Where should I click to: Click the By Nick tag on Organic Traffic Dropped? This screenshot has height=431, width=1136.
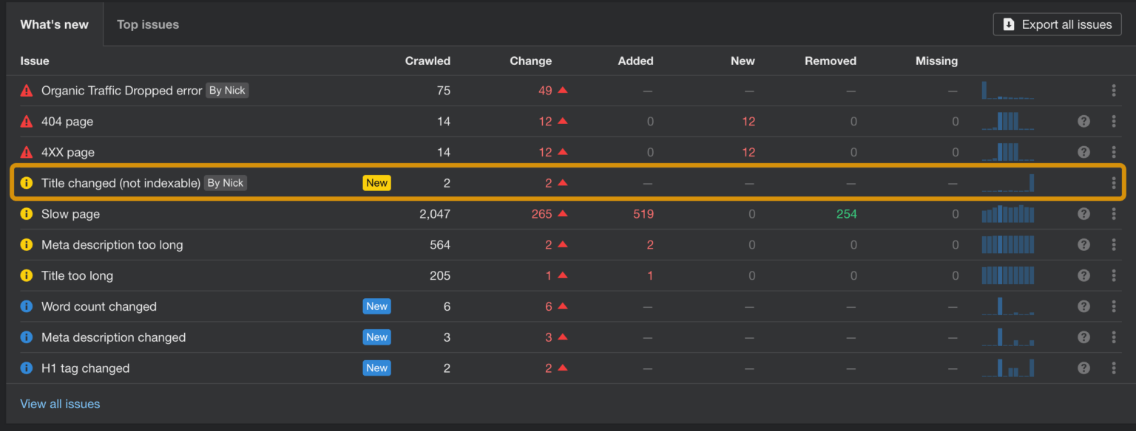point(226,90)
